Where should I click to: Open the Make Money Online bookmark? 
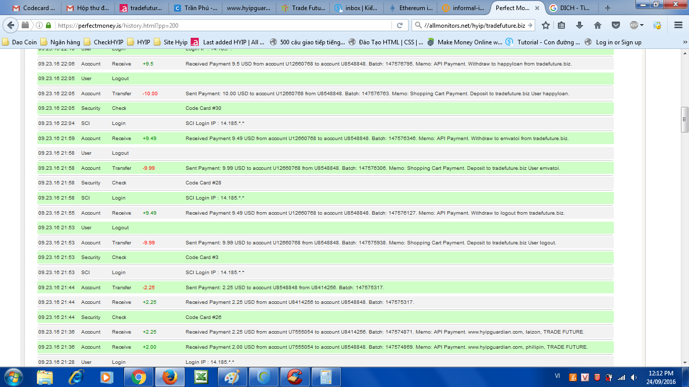(465, 42)
